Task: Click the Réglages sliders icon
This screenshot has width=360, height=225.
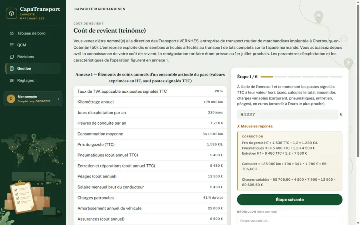Action: tap(12, 80)
